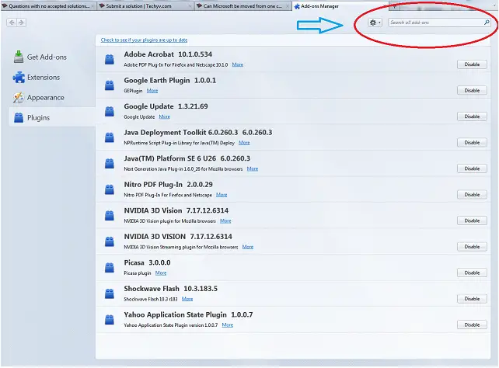The width and height of the screenshot is (499, 368).
Task: Open More link for Adobe Acrobat
Action: (238, 64)
